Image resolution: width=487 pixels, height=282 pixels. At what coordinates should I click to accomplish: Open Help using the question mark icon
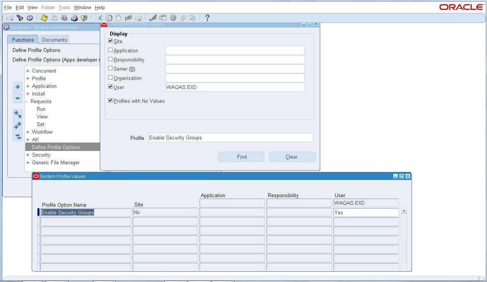pos(207,18)
